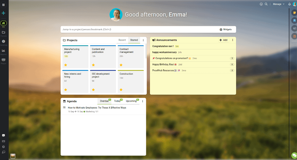Open 'Congratulations on promotion!!' announcement
The height and width of the screenshot is (160, 297).
[x=172, y=58]
